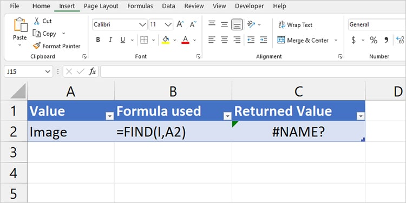Screen dimensions: 406x203
Task: Toggle Bold formatting
Action: 98,40
